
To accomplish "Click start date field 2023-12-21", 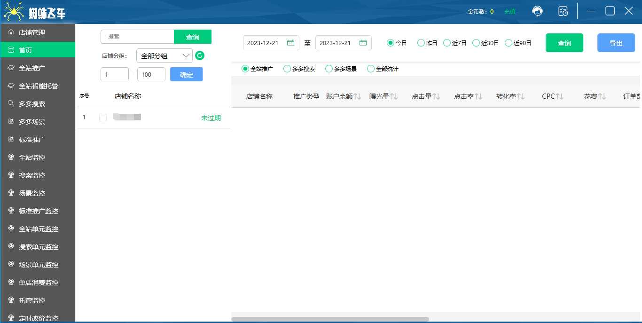I will click(271, 43).
